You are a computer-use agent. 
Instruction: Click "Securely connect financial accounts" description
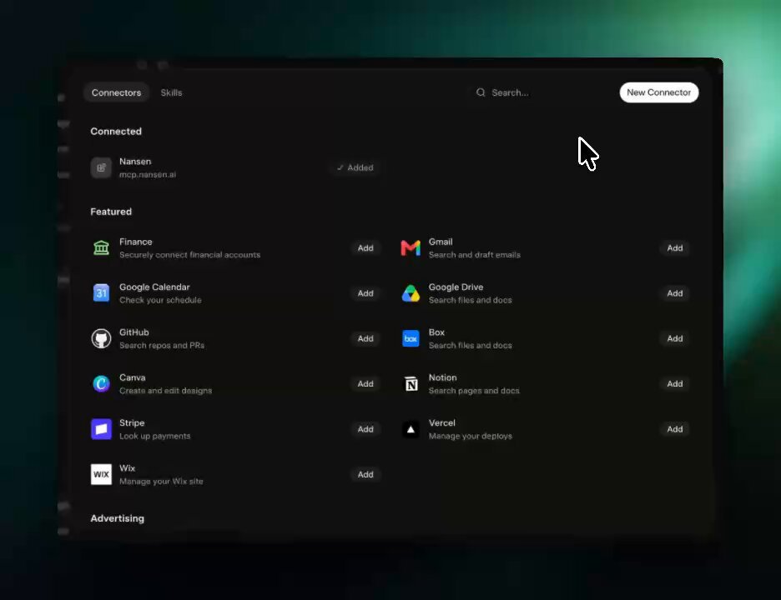(x=189, y=255)
